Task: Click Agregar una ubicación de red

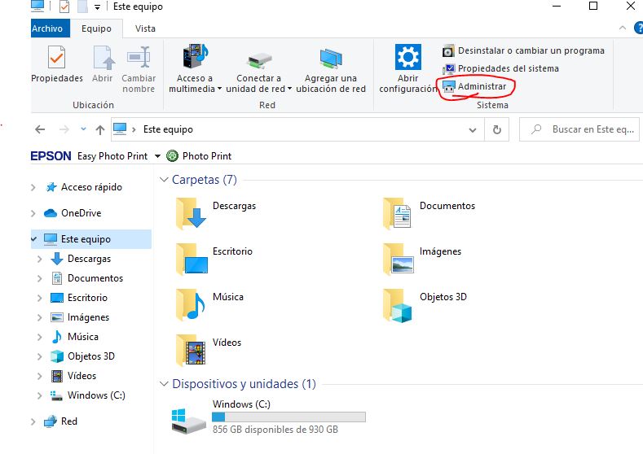Action: 331,69
